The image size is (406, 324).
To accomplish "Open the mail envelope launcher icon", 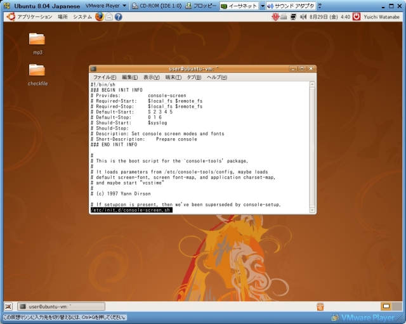I will click(109, 17).
